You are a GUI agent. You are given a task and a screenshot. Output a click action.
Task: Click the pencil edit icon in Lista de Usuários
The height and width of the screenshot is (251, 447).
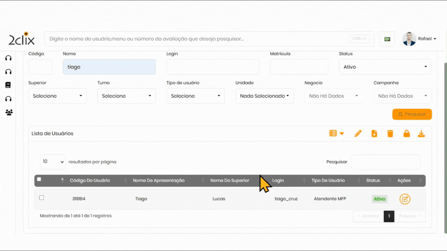[358, 134]
